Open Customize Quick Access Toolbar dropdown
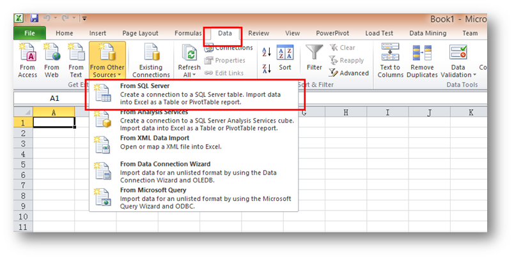This screenshot has width=514, height=259. pos(84,18)
